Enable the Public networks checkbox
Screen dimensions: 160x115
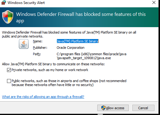[x=9, y=81]
